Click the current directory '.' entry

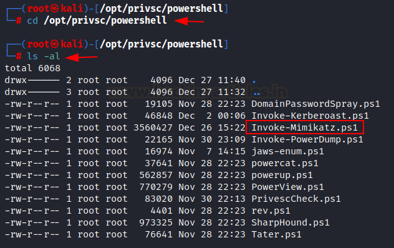click(254, 82)
